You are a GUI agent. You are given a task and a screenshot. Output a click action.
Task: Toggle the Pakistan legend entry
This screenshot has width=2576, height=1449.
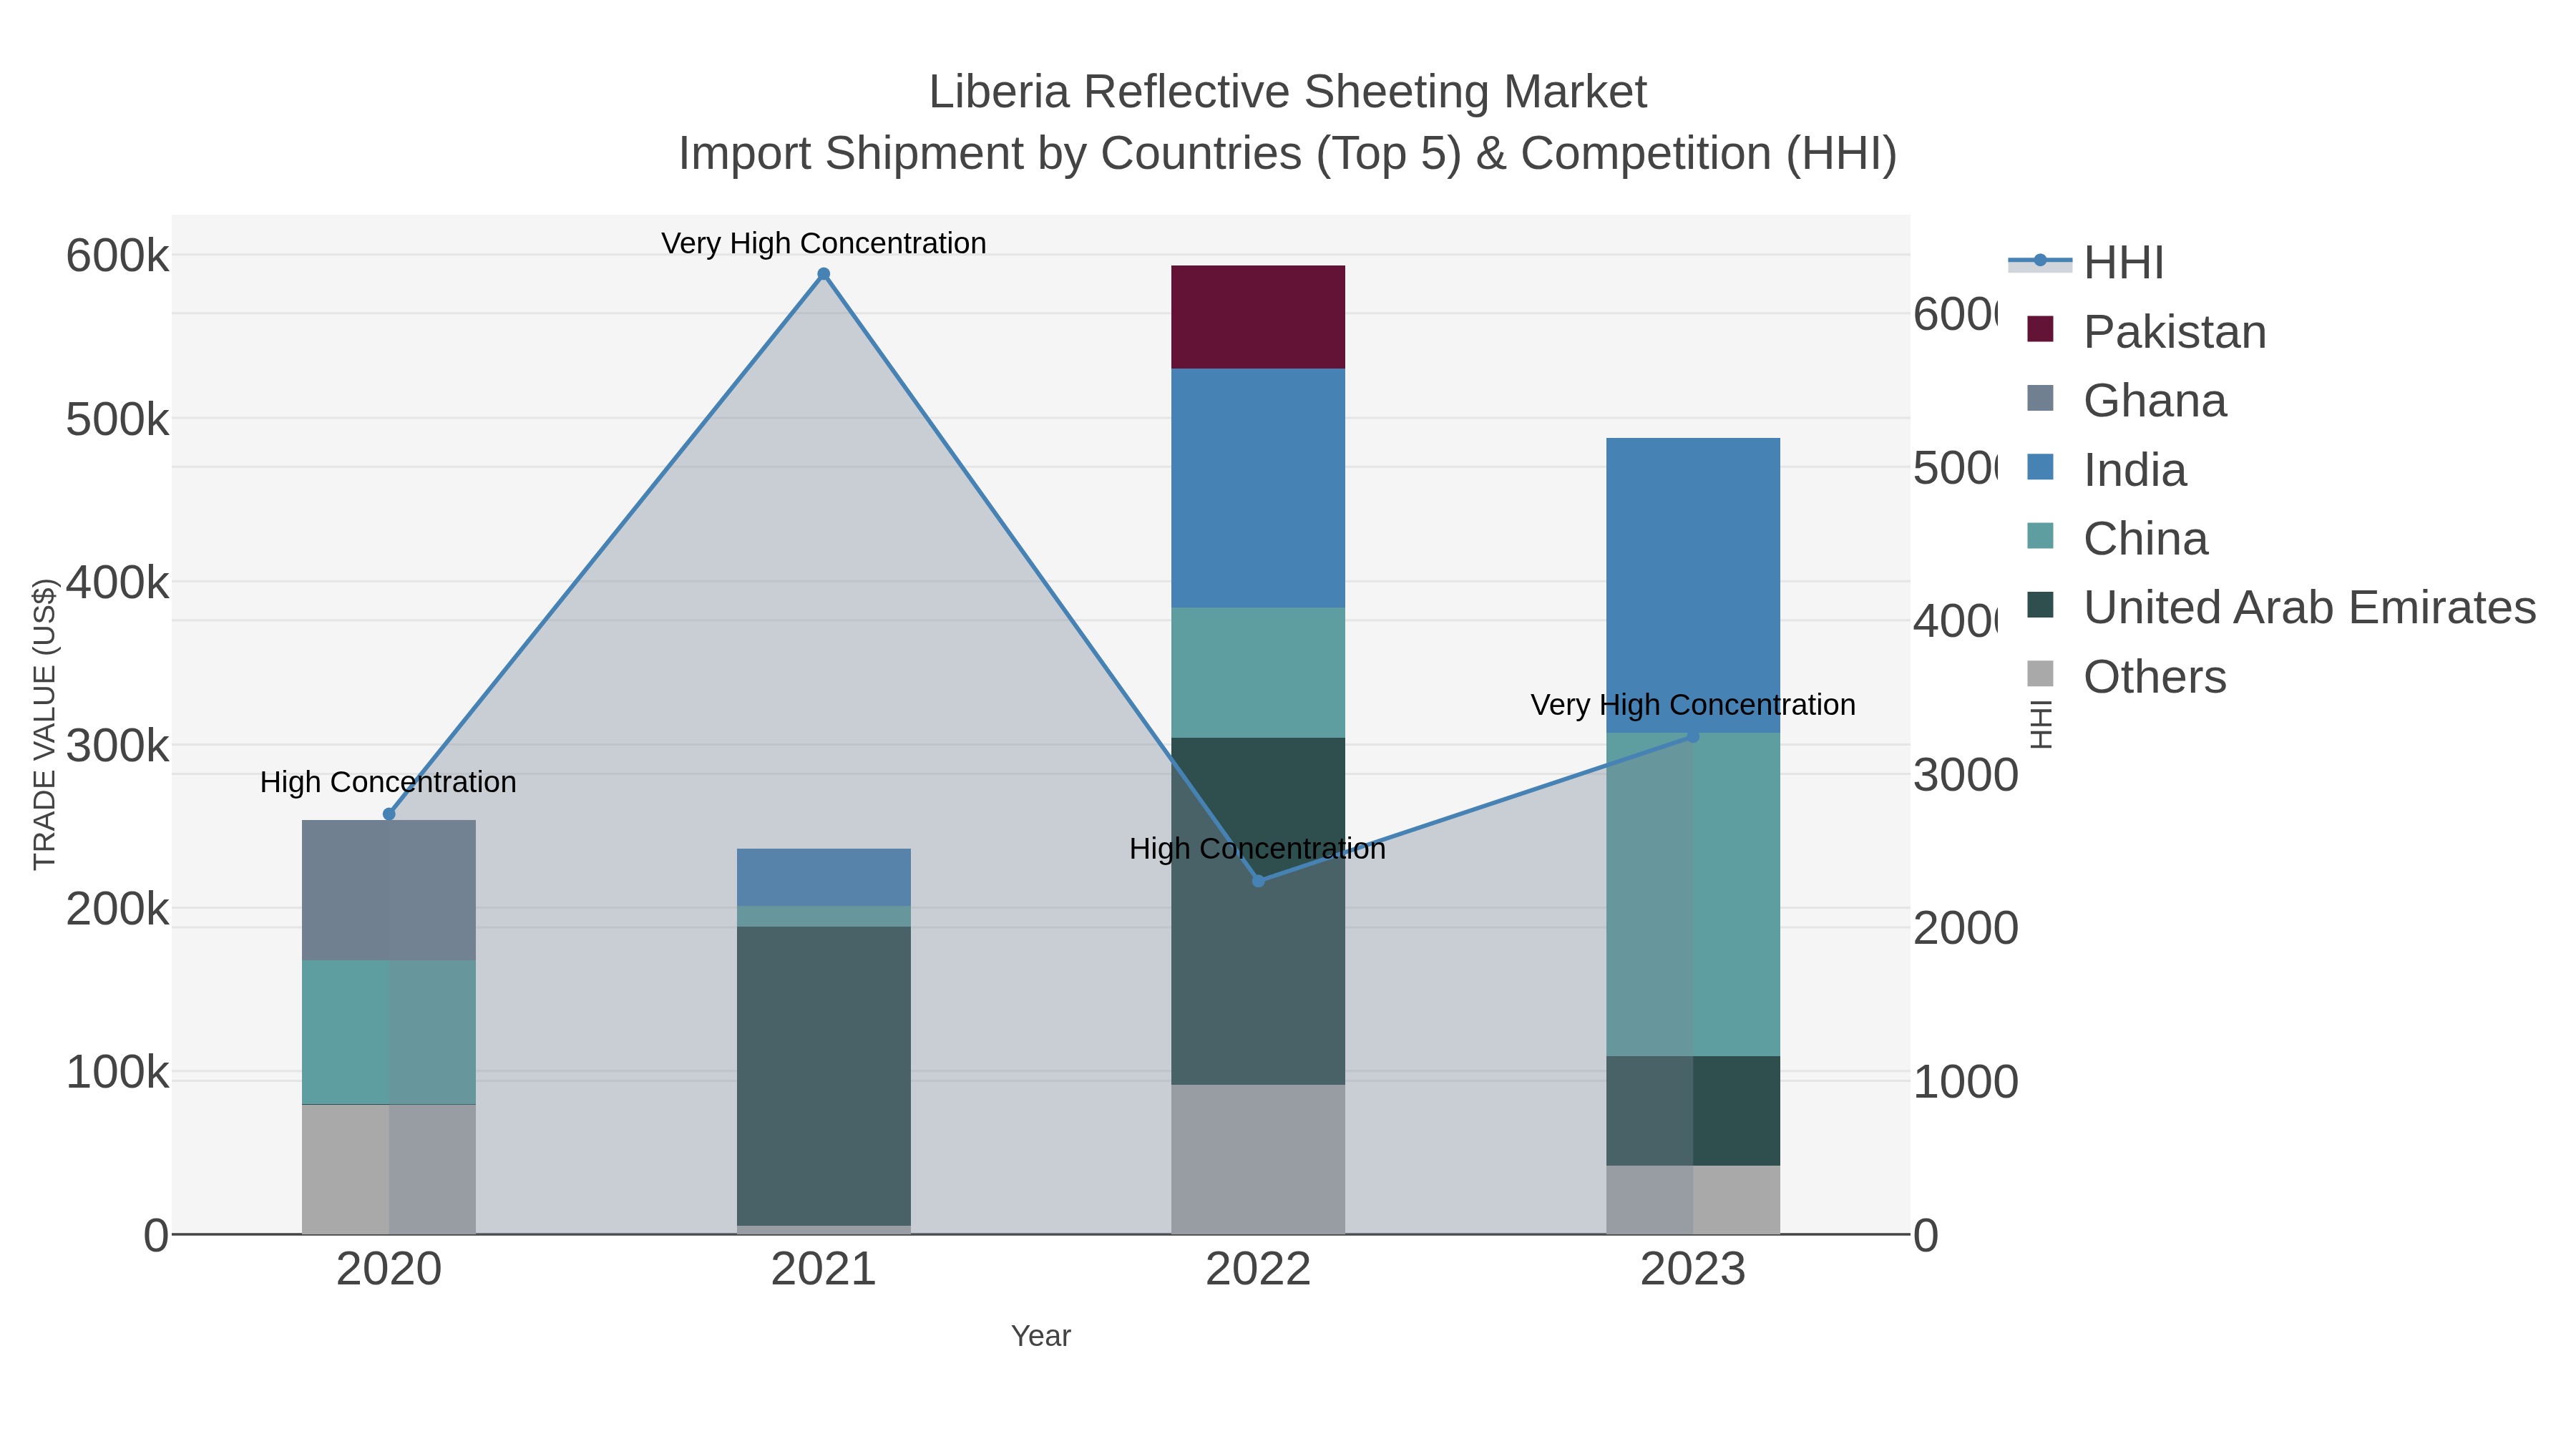(2146, 331)
